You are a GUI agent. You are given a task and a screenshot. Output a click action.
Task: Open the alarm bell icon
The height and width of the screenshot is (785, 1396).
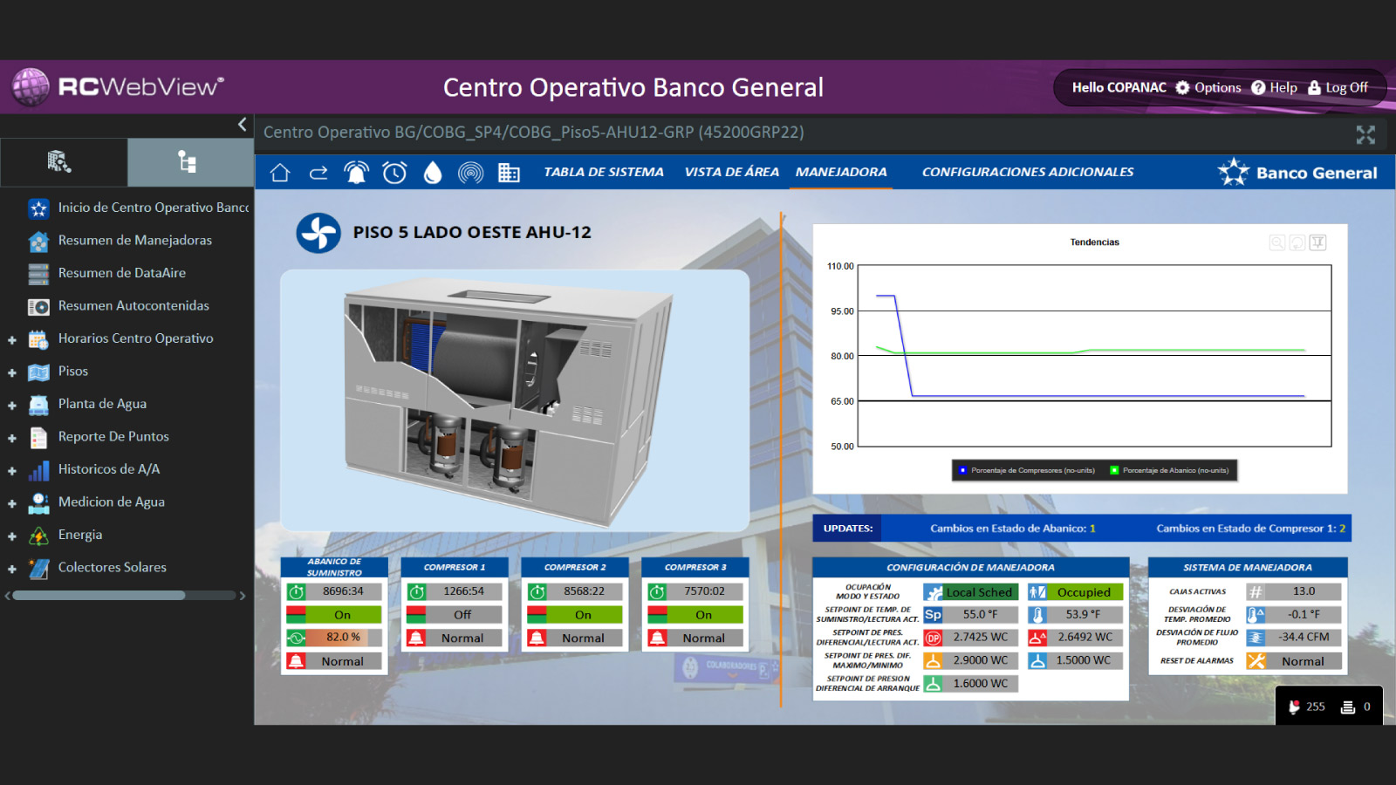356,173
